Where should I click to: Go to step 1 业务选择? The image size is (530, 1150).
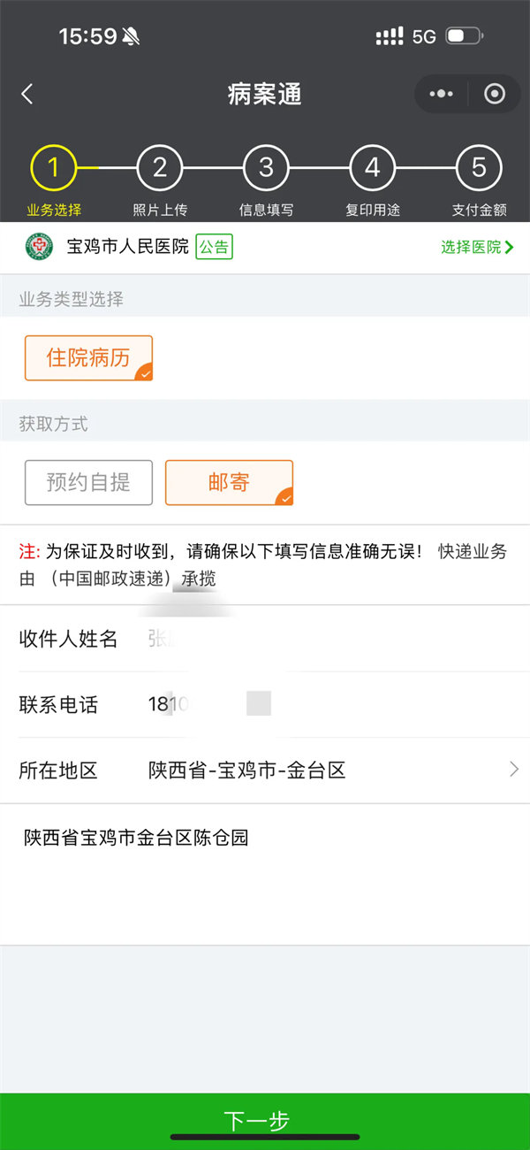(53, 167)
